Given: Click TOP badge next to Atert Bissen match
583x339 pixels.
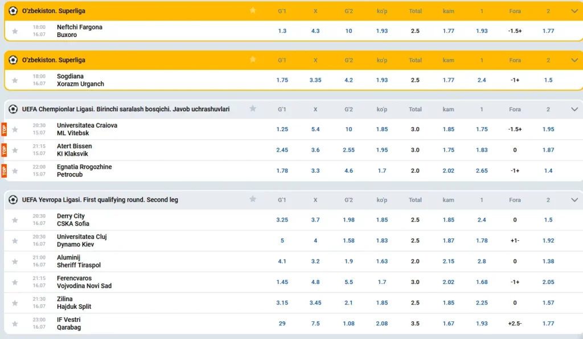Looking at the screenshot, I should (4, 150).
